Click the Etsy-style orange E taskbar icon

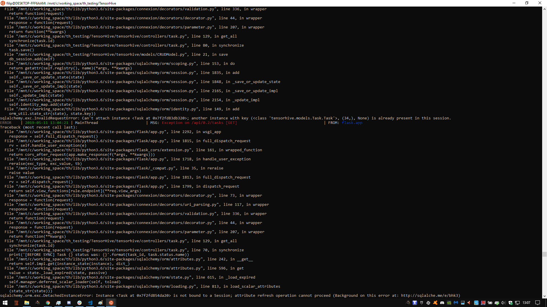point(16,303)
